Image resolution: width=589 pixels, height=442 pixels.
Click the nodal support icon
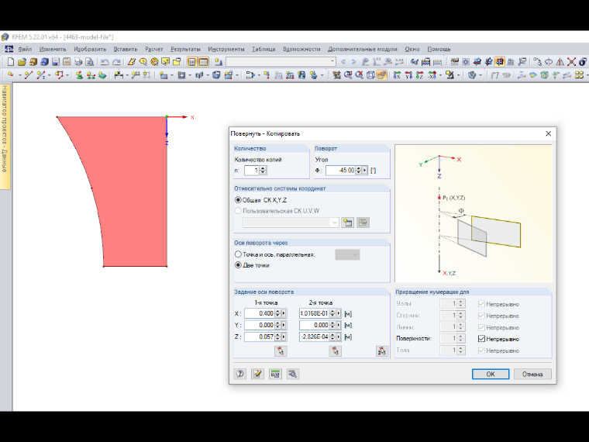point(79,75)
